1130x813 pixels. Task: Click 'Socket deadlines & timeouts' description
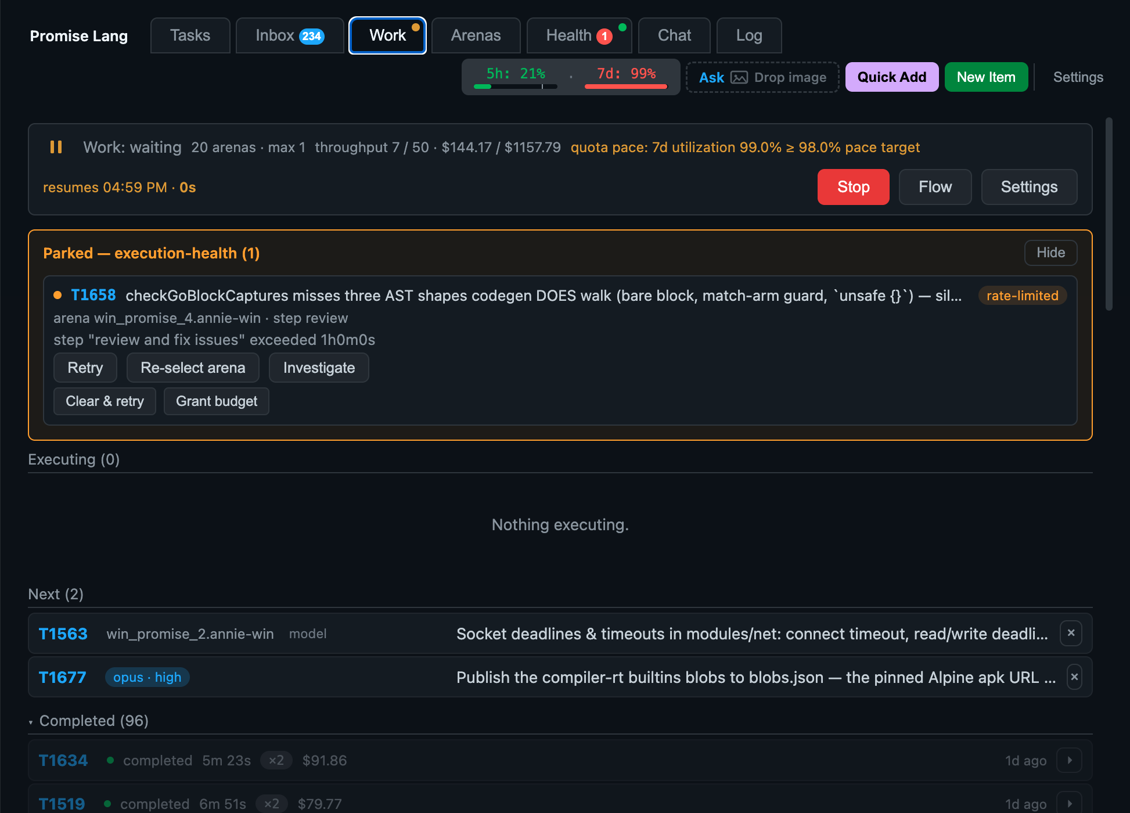(752, 634)
